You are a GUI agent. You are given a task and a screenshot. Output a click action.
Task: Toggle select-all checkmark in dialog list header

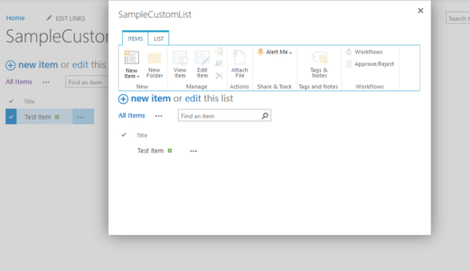[x=124, y=134]
